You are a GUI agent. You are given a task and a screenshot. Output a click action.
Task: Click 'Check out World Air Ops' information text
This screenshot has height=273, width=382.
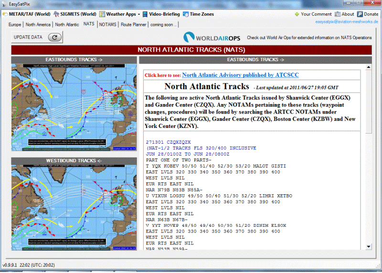[309, 38]
